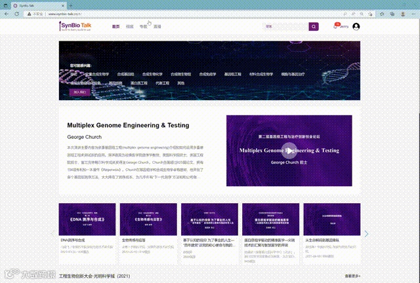
Task: Advance carousel with the right chevron arrow
Action: tap(366, 234)
